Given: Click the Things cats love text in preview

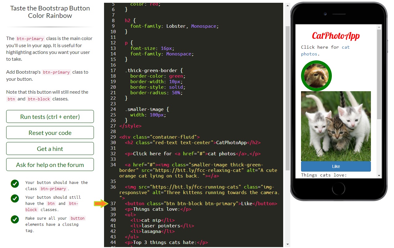Looking at the screenshot, I should pos(324,175).
